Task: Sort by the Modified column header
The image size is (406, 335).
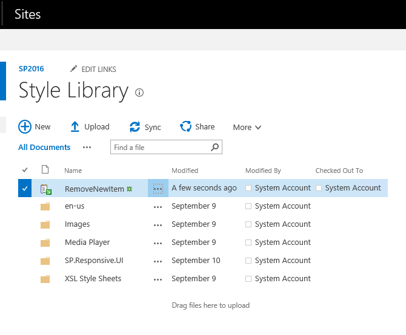Action: tap(185, 171)
